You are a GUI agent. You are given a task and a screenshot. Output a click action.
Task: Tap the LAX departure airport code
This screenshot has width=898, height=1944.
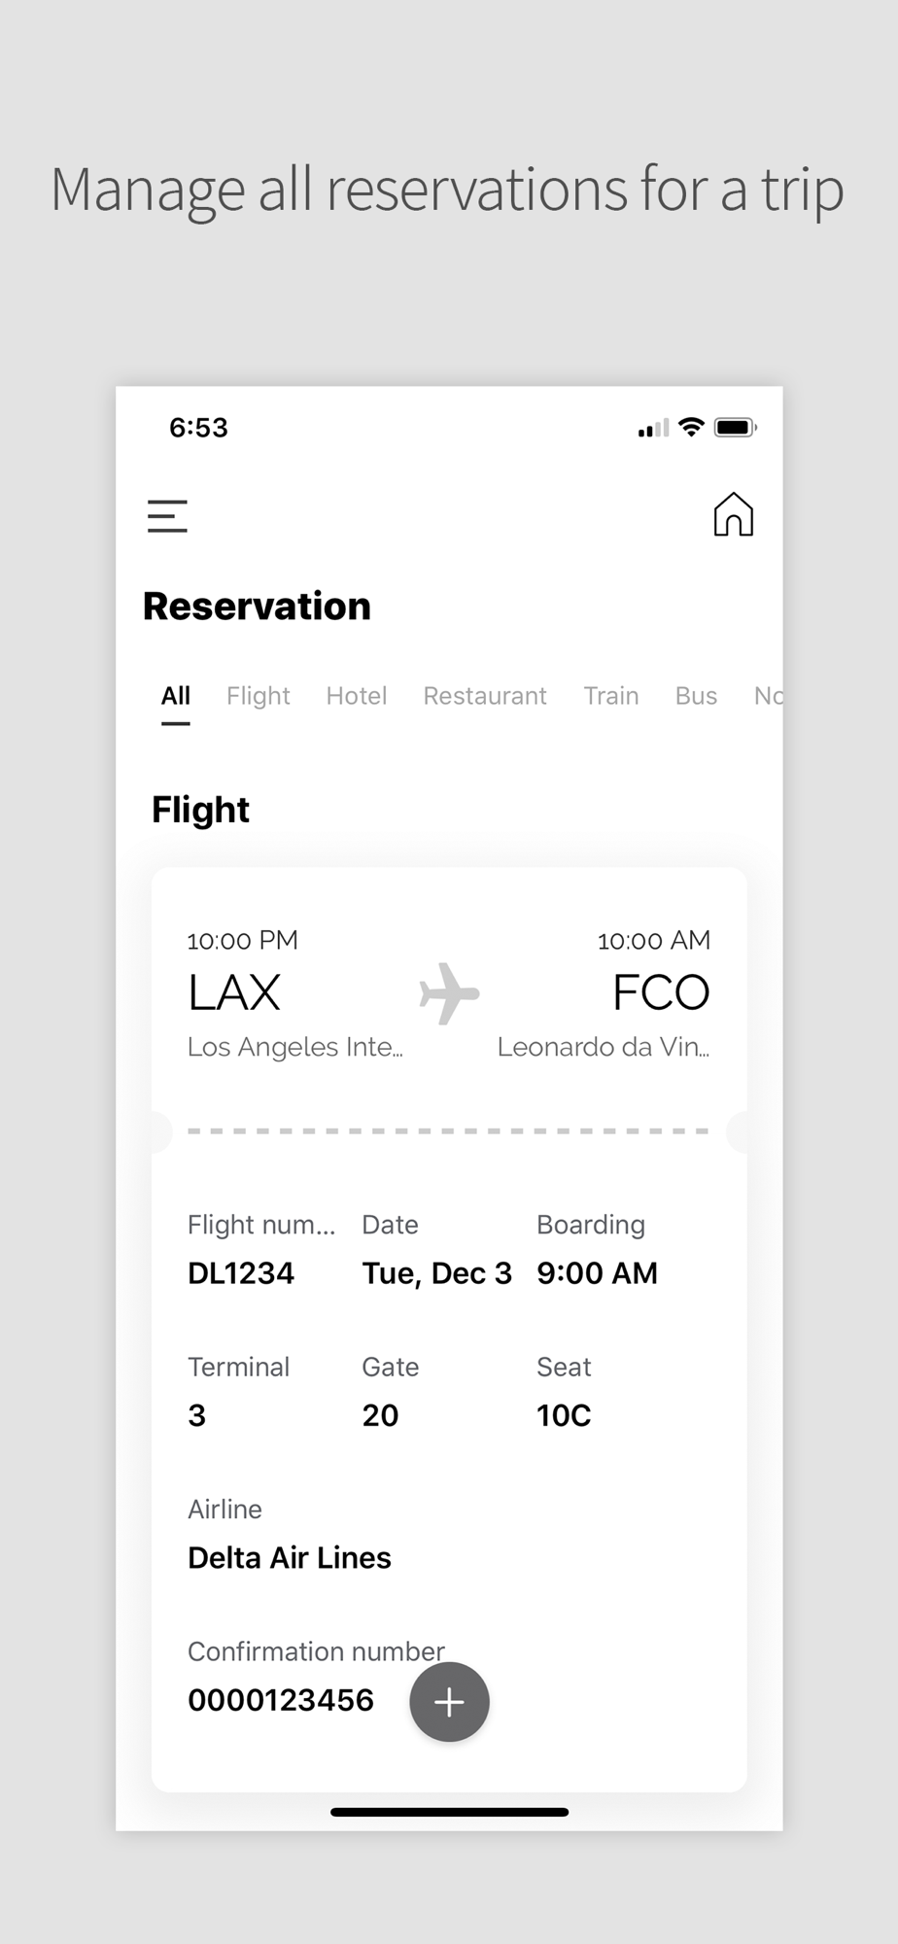pos(234,992)
